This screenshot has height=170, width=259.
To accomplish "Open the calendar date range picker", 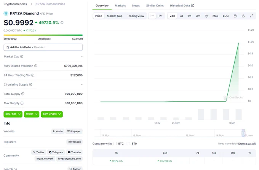I will (235, 16).
